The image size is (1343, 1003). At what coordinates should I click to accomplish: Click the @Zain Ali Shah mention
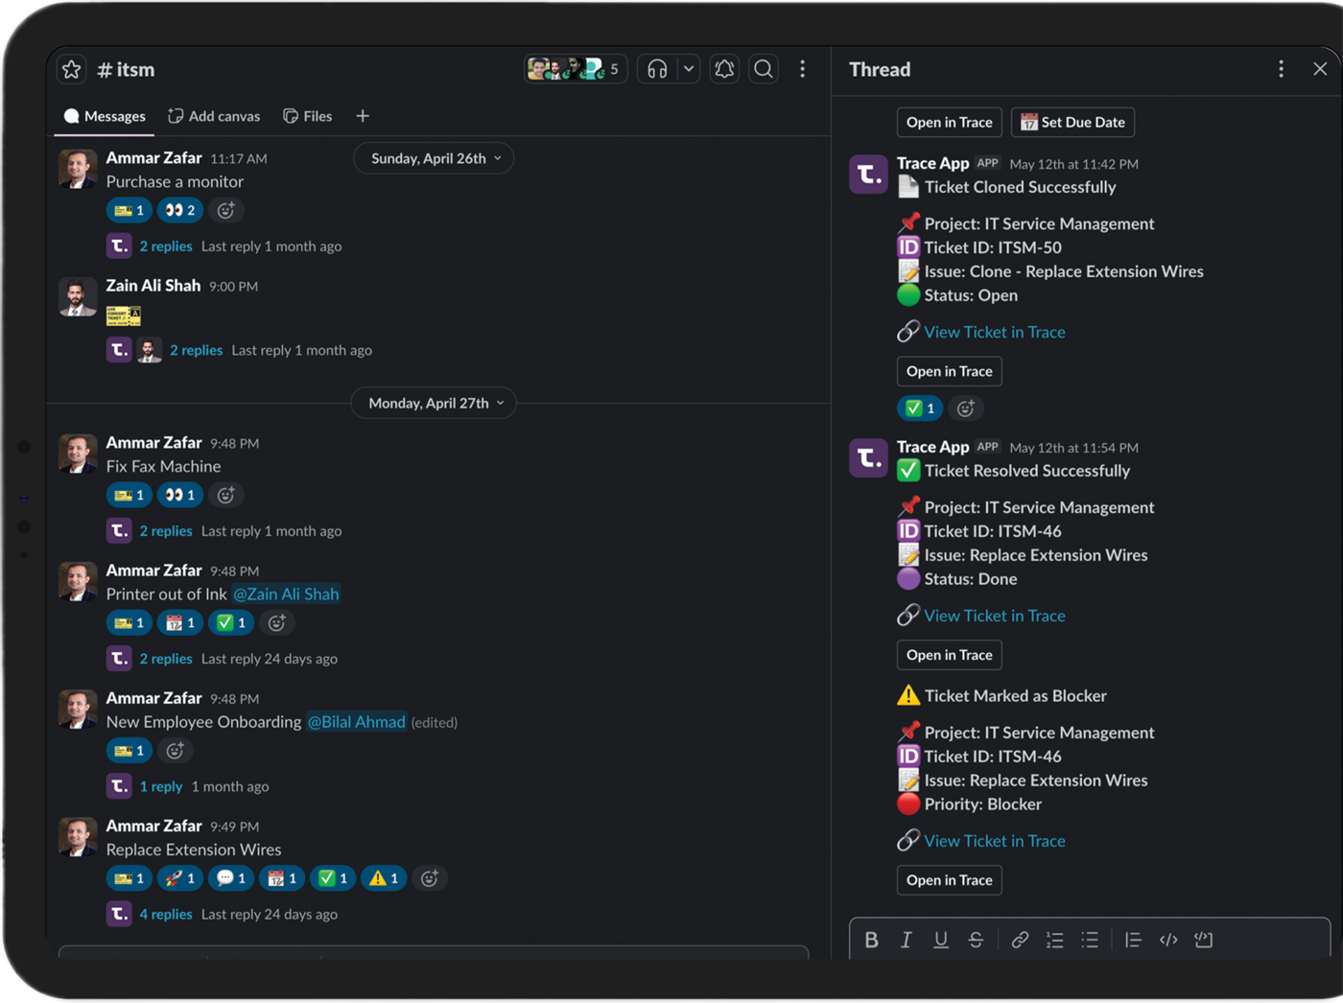286,595
